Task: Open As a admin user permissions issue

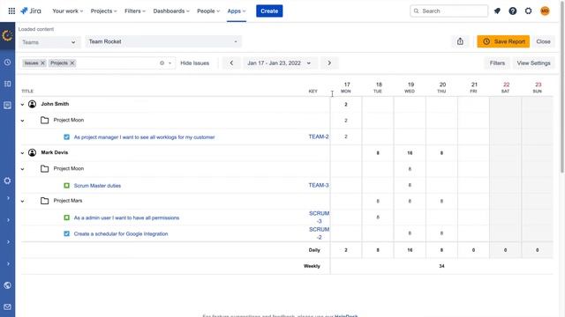Action: pos(126,217)
